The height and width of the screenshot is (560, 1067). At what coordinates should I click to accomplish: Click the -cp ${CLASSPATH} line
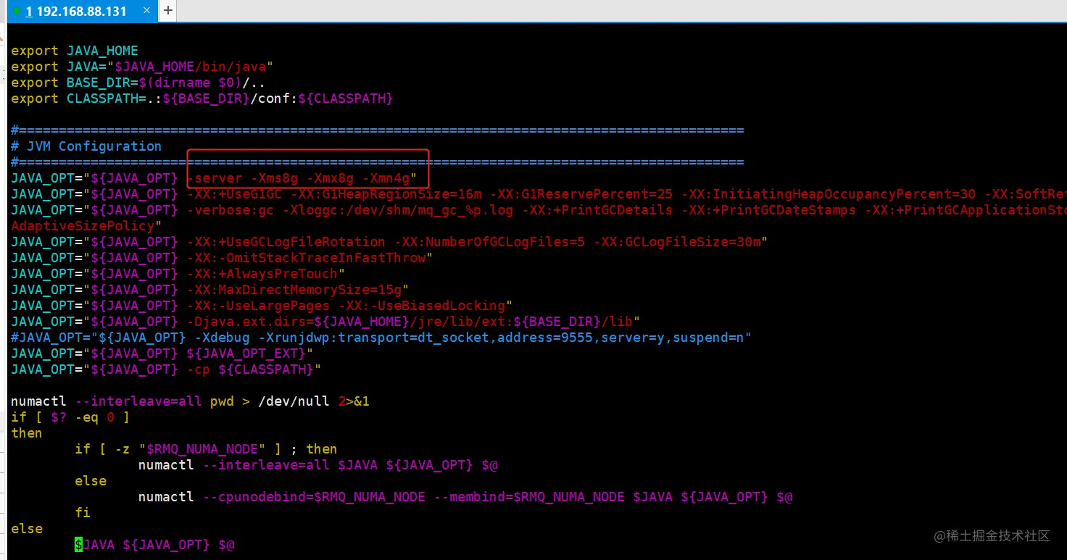[166, 369]
